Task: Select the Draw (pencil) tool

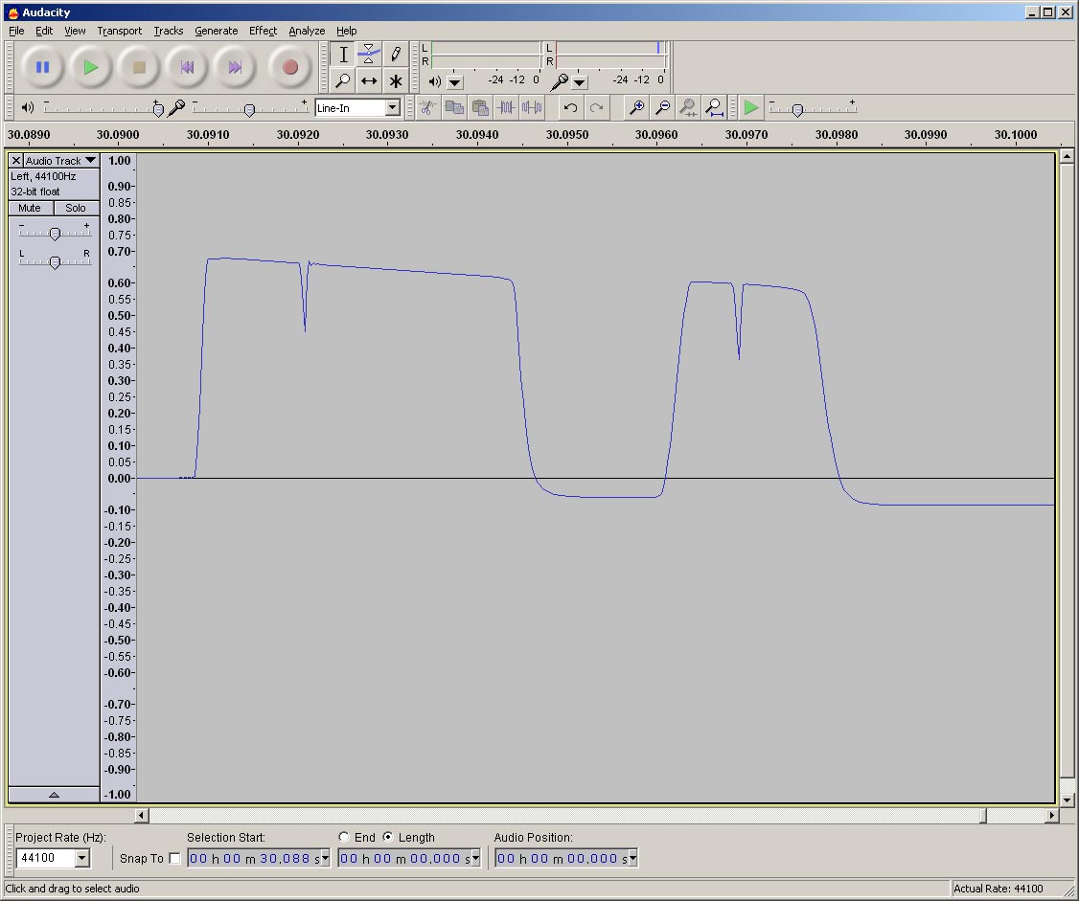Action: [396, 55]
